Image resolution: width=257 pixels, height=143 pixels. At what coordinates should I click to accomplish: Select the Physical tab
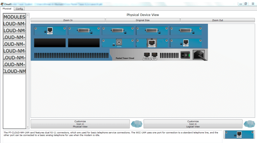7,9
